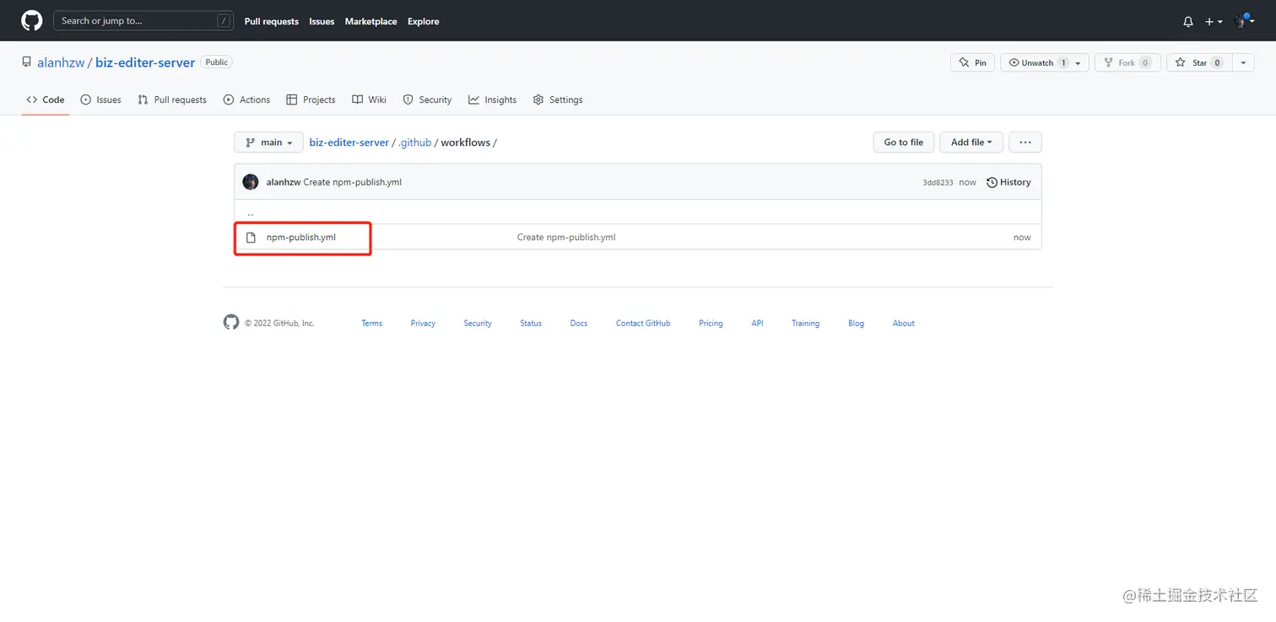
Task: Click the Unwatch button
Action: point(1036,62)
